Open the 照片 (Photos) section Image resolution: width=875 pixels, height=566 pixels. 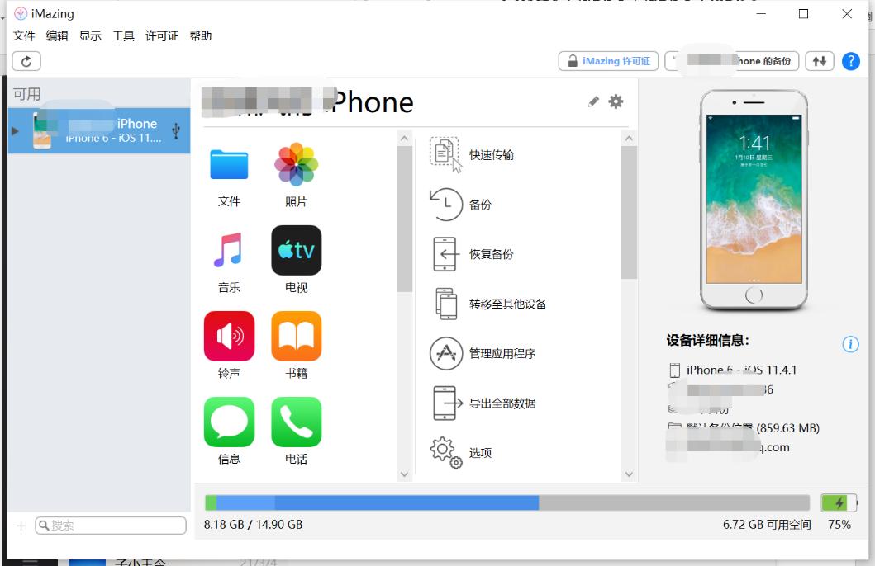coord(296,165)
